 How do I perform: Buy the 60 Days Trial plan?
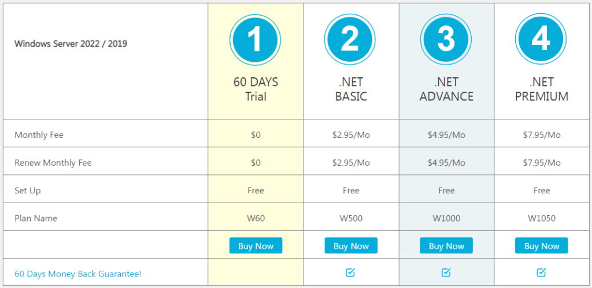click(x=256, y=246)
